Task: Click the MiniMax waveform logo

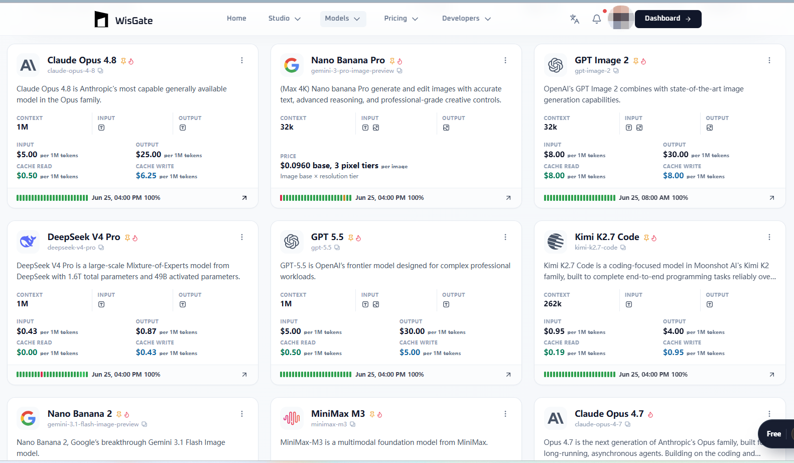Action: click(292, 418)
